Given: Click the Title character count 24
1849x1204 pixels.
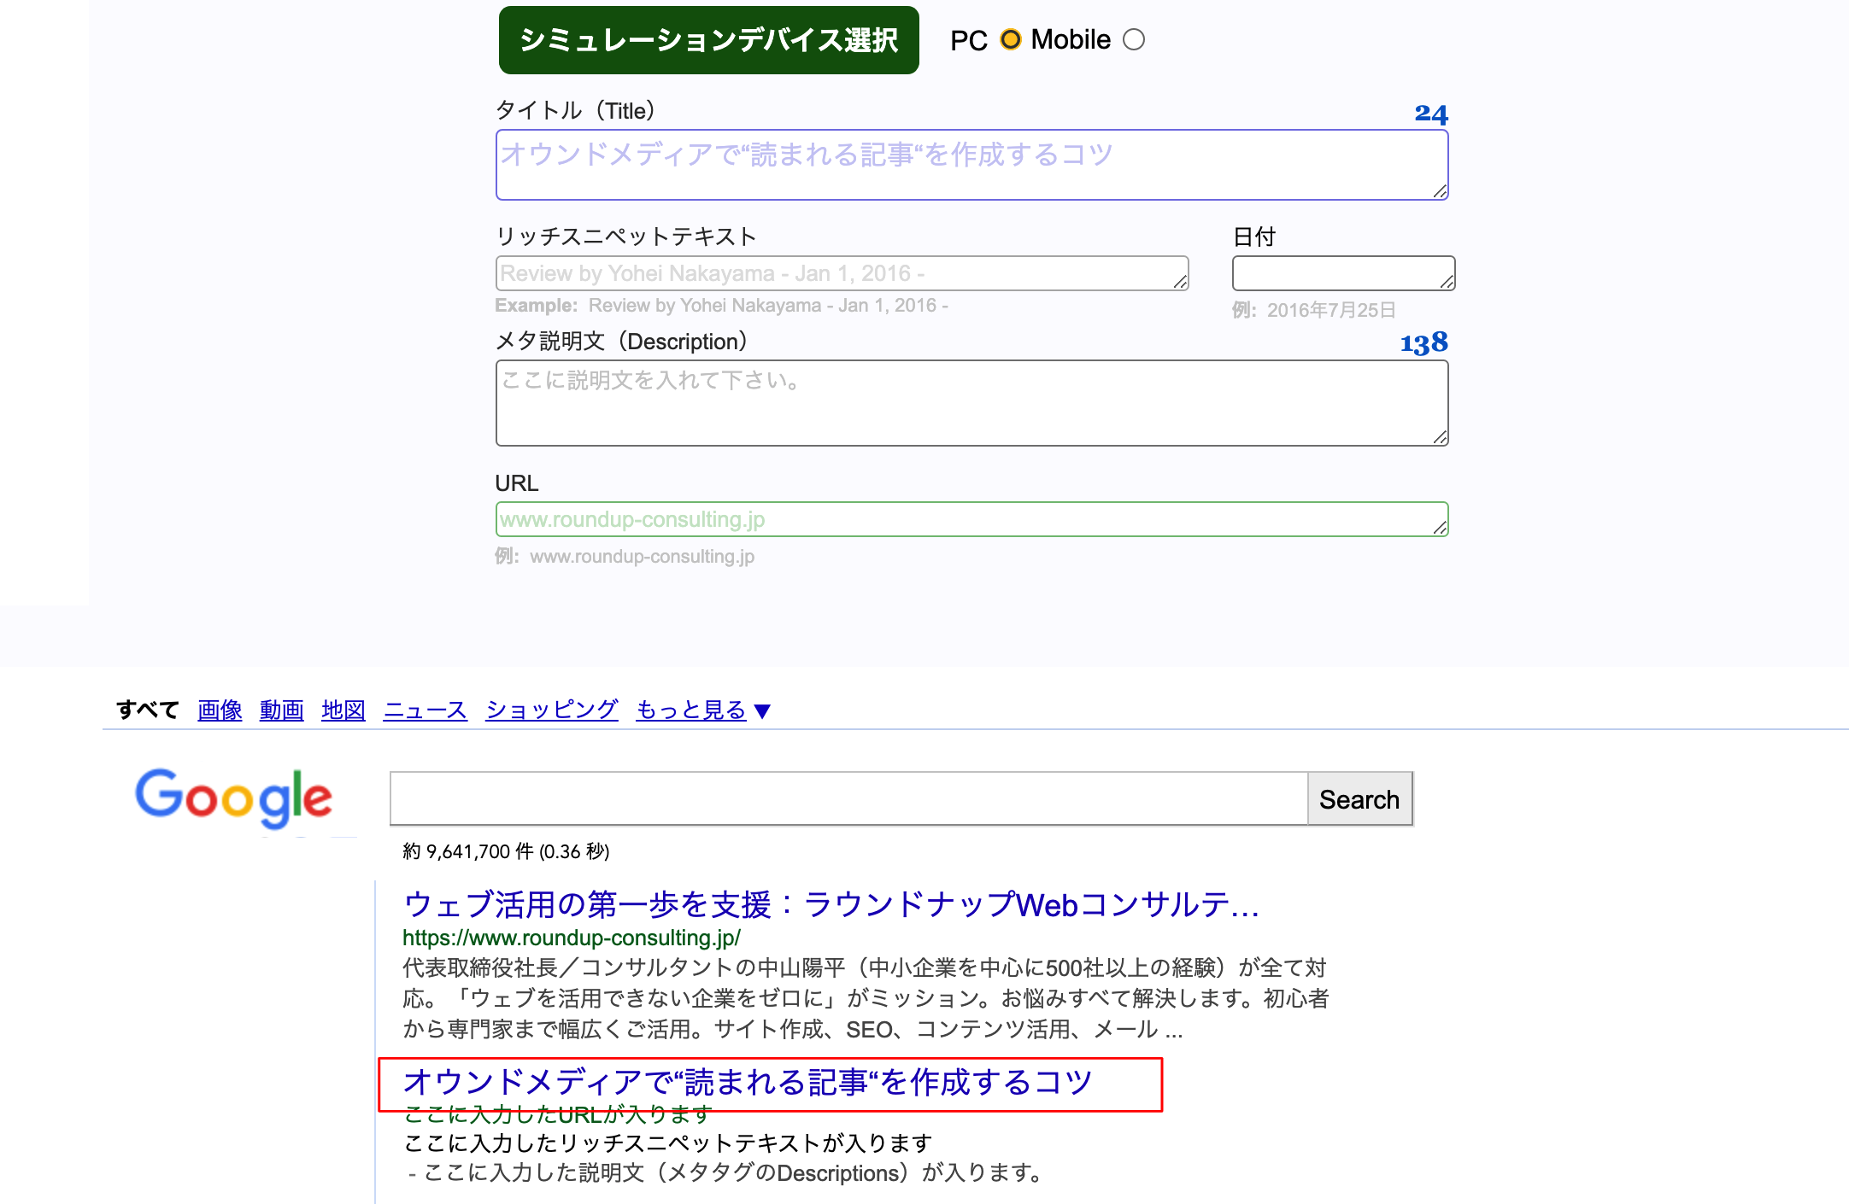Looking at the screenshot, I should click(x=1431, y=114).
